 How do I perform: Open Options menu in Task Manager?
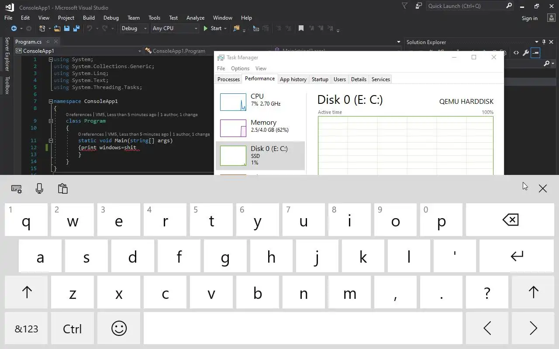[240, 68]
